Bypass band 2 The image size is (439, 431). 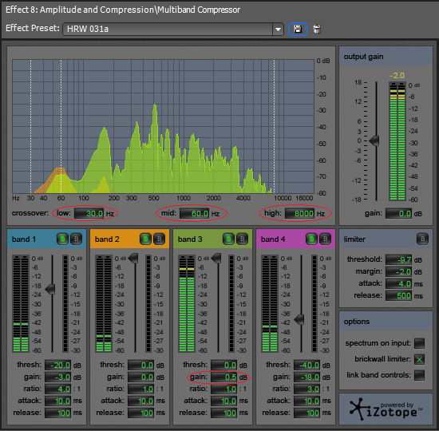pyautogui.click(x=159, y=239)
